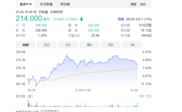
Task: Open the 恒指 index link
Action: point(121,19)
